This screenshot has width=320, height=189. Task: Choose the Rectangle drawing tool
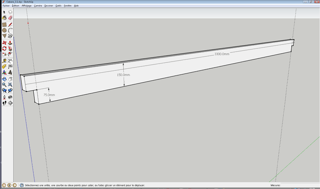coord(4,24)
